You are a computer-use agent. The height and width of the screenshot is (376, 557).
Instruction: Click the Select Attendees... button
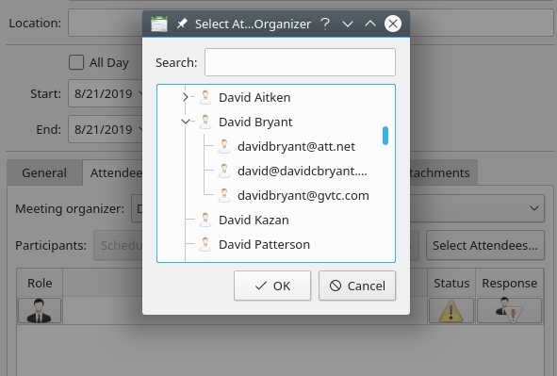coord(485,245)
